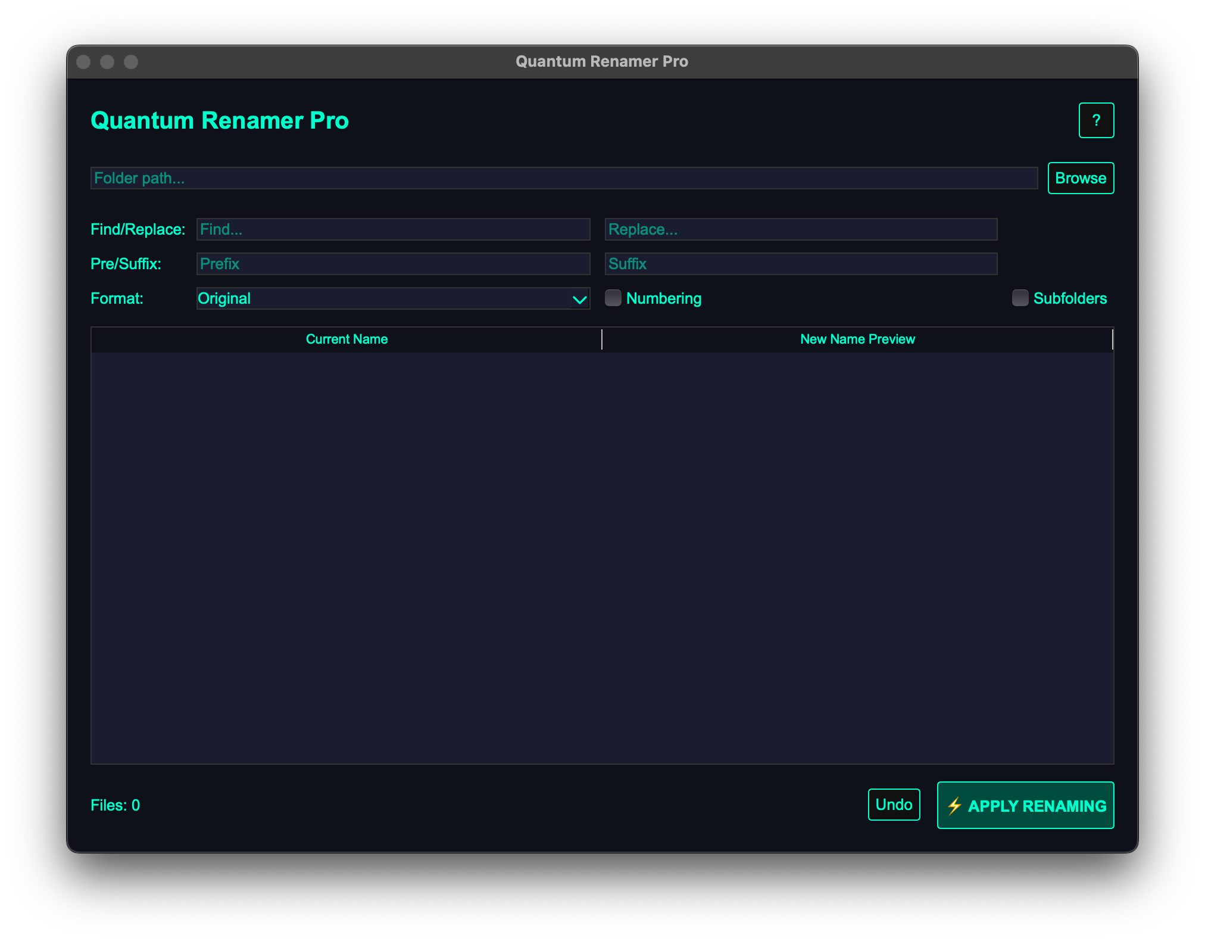The height and width of the screenshot is (941, 1205).
Task: Focus the Find text field
Action: tap(393, 229)
